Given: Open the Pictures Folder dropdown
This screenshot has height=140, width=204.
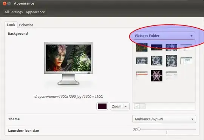Looking at the screenshot, I should pos(164,36).
